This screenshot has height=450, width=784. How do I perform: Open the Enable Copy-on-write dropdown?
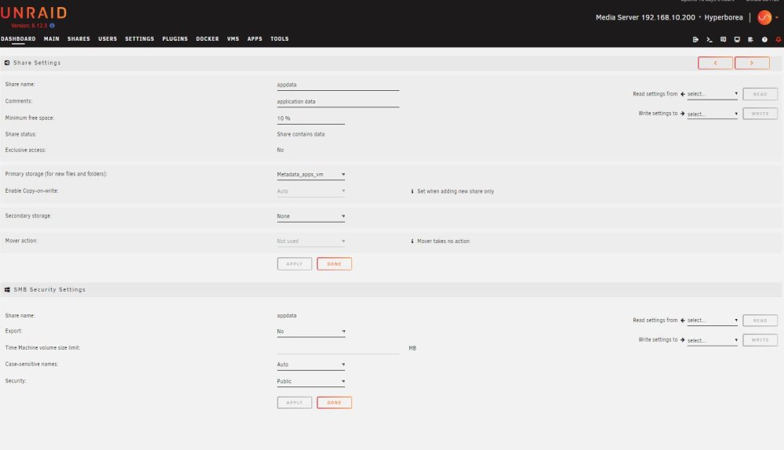(310, 191)
